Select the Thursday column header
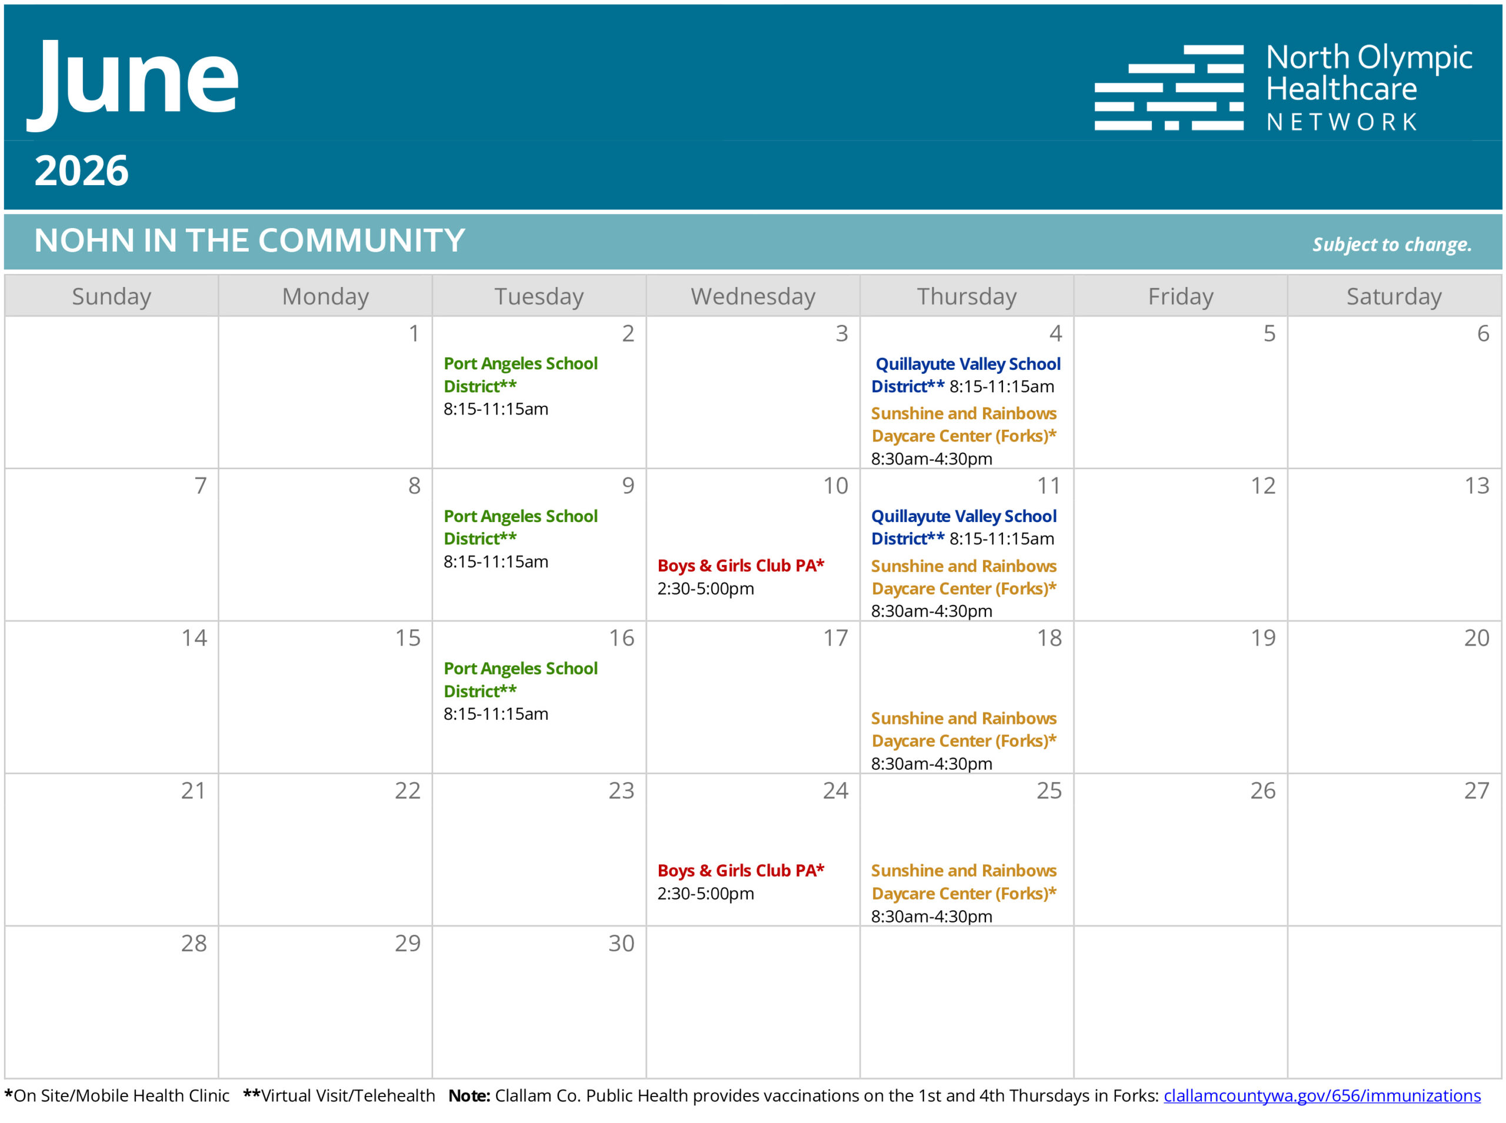Image resolution: width=1506 pixels, height=1123 pixels. (967, 296)
